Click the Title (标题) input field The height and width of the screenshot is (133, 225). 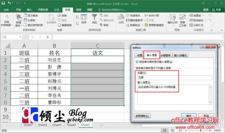[x=174, y=77]
